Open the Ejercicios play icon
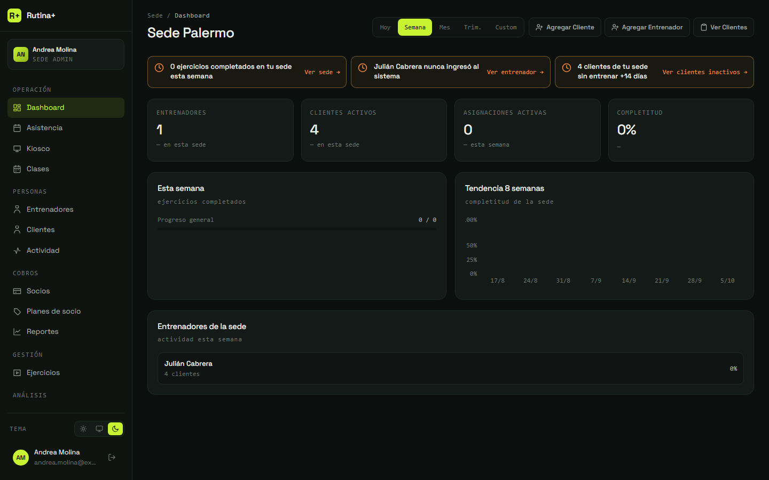This screenshot has width=769, height=480. (x=17, y=373)
